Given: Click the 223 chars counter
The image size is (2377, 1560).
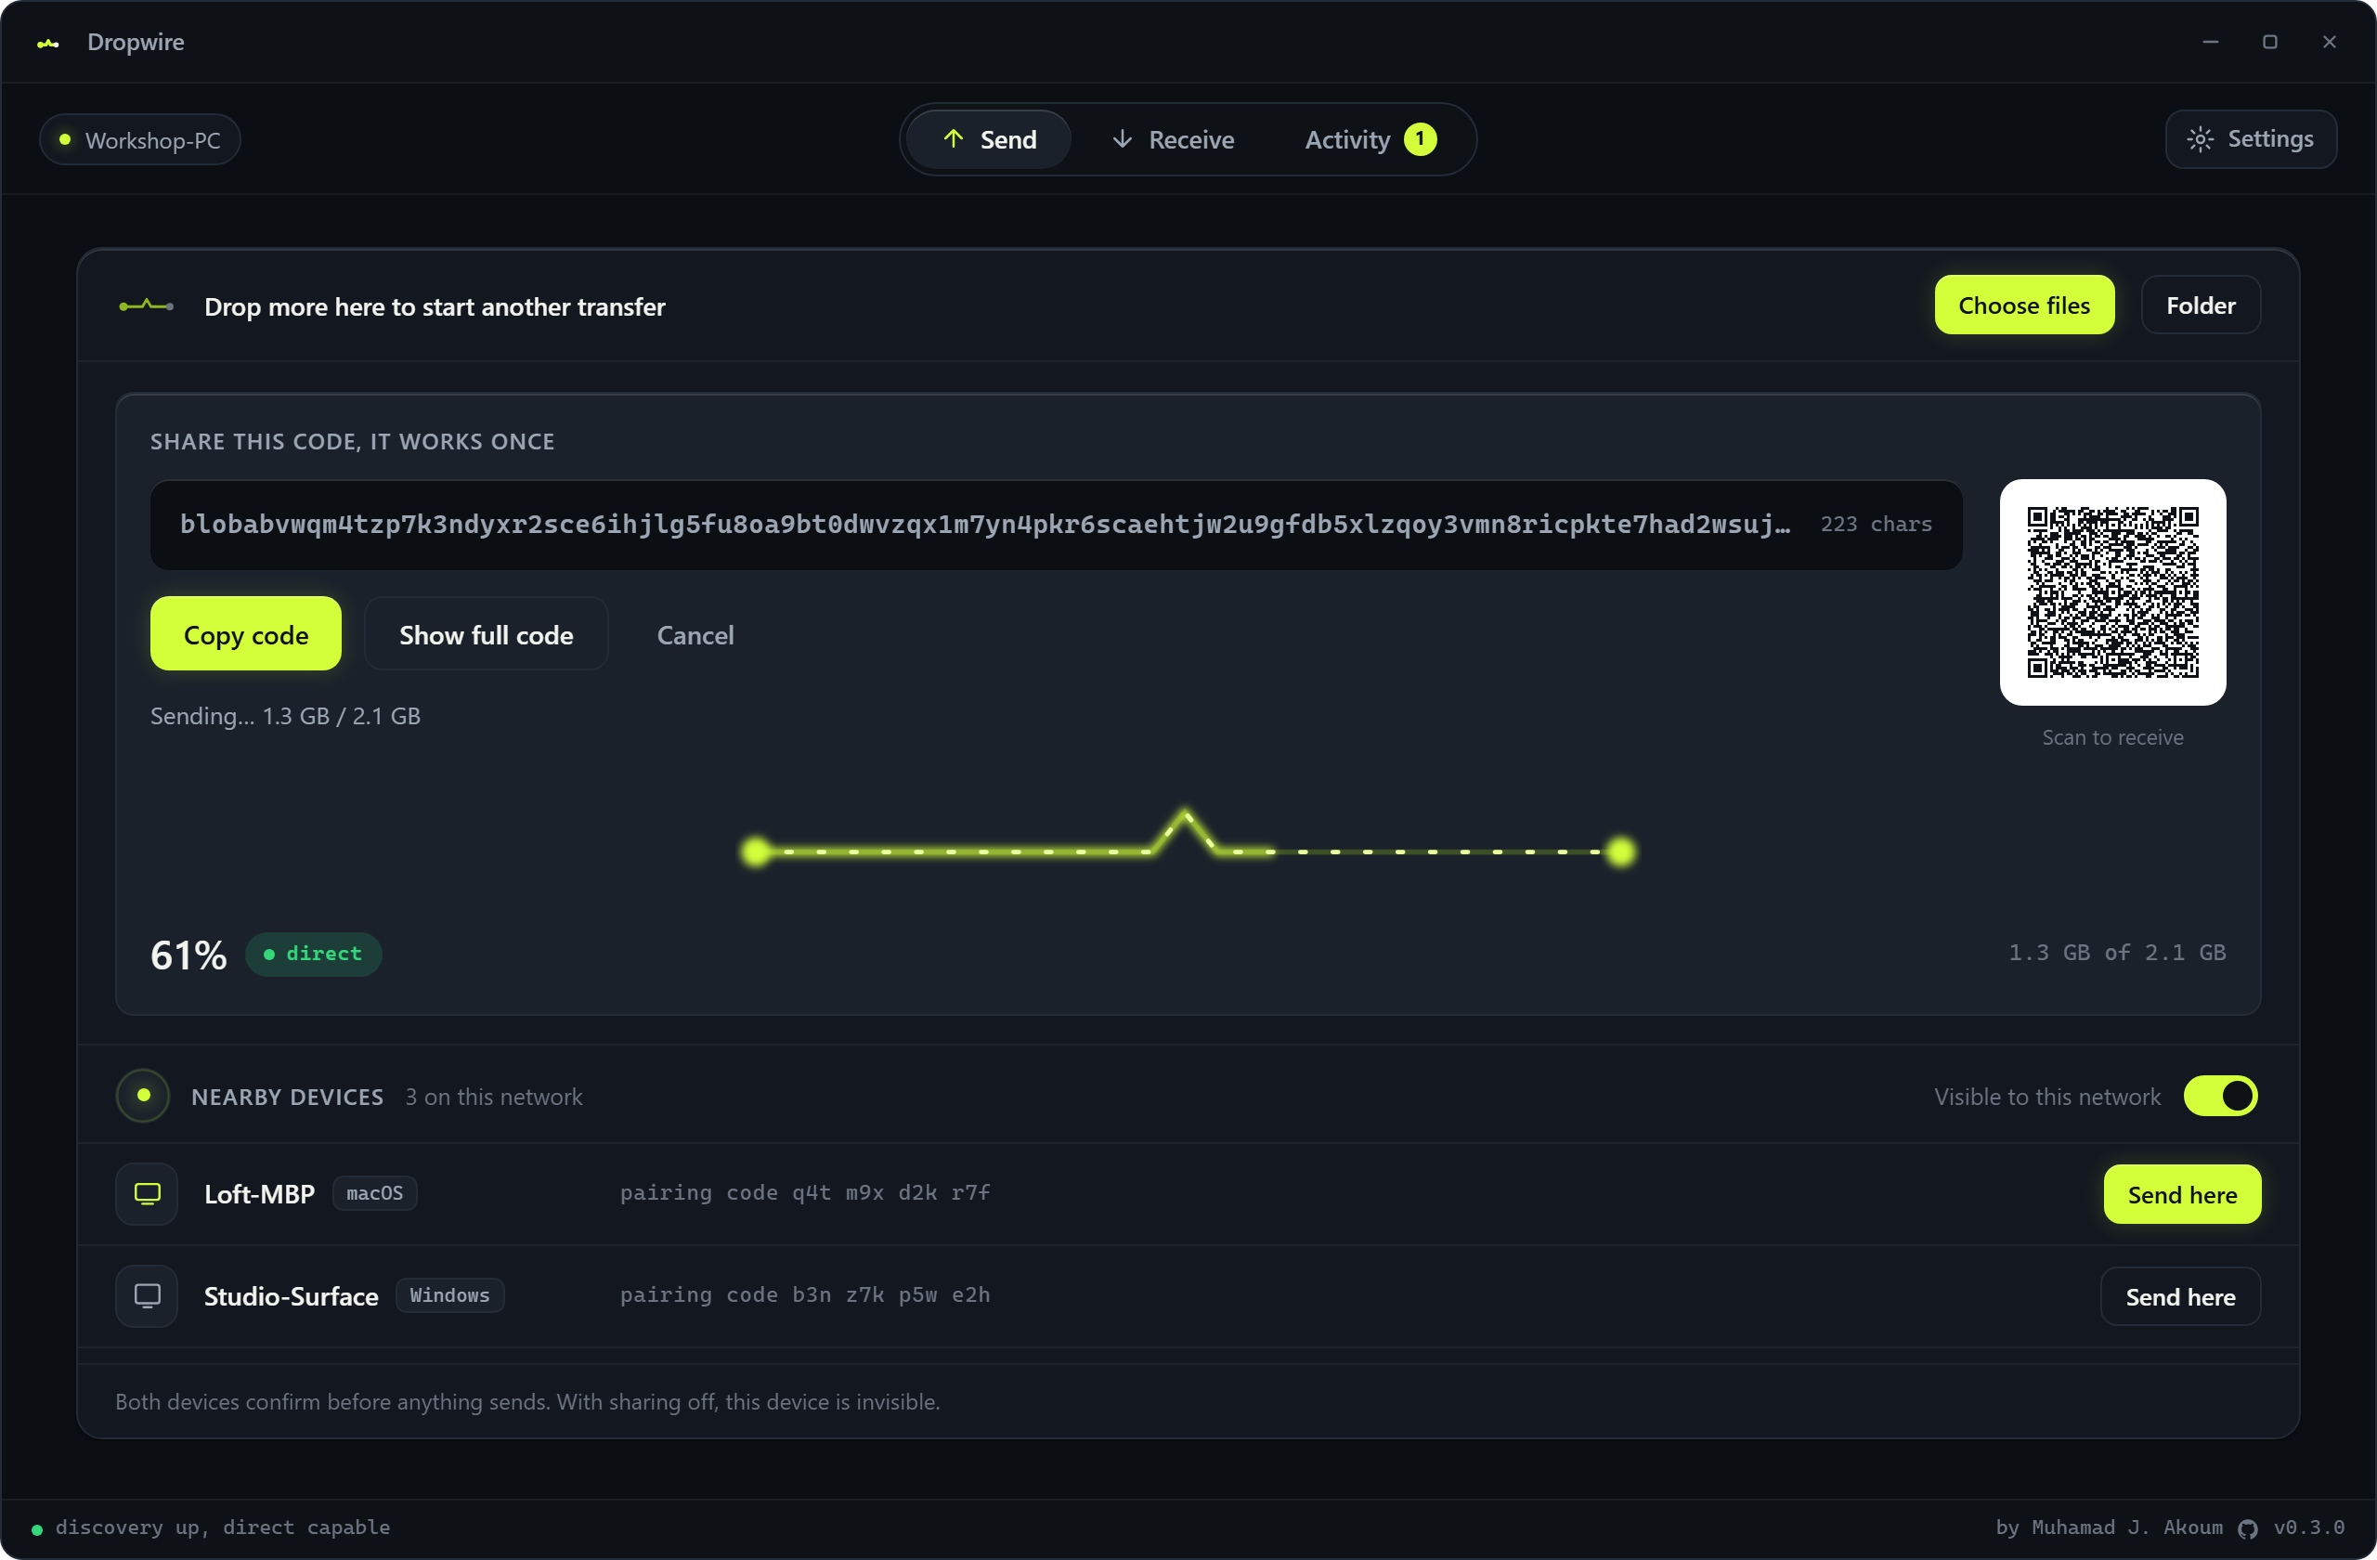Looking at the screenshot, I should click(x=1876, y=525).
